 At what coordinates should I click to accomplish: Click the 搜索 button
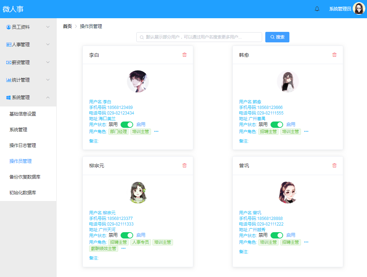[277, 37]
